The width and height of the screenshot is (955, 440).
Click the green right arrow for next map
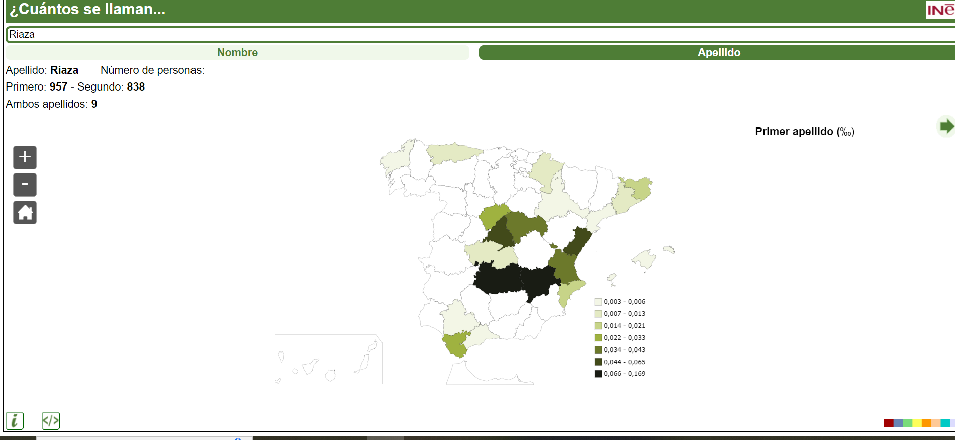point(946,126)
